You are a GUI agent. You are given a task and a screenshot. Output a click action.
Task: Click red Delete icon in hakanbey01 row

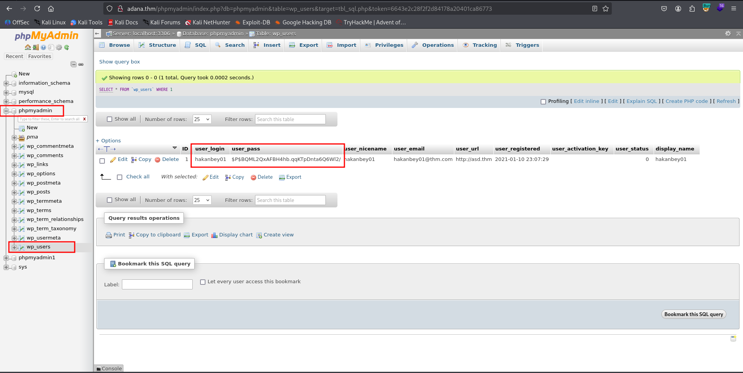click(x=158, y=159)
